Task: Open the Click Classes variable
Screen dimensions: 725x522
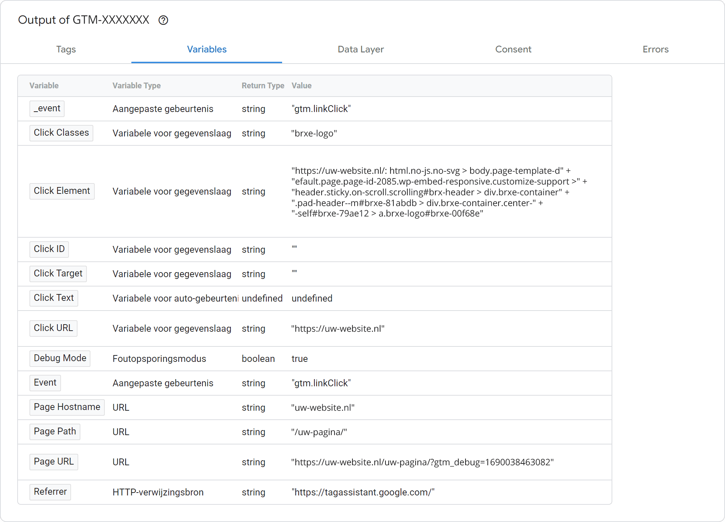Action: (61, 133)
